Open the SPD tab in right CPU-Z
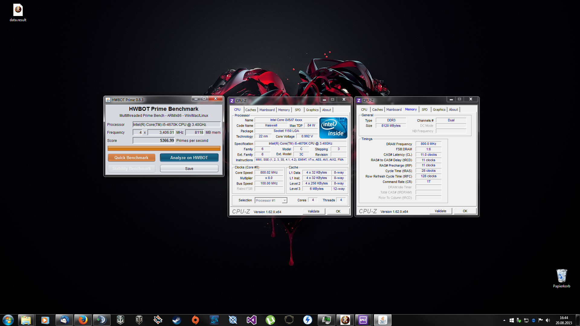580x326 pixels. coord(425,110)
